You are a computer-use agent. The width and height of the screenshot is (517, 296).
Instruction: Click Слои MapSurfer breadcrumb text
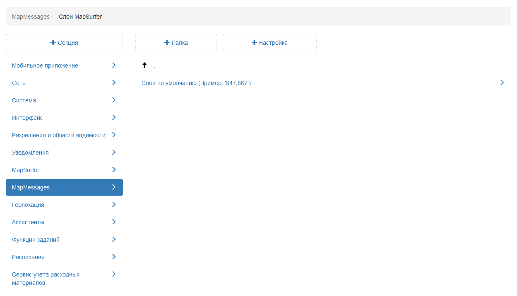[80, 17]
